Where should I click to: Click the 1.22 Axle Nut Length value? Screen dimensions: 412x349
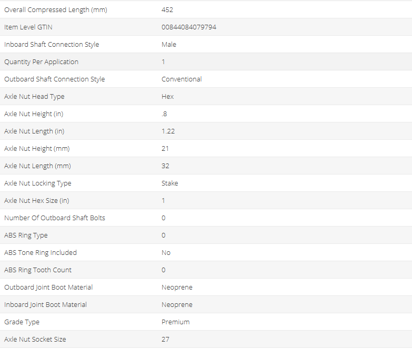pos(168,131)
